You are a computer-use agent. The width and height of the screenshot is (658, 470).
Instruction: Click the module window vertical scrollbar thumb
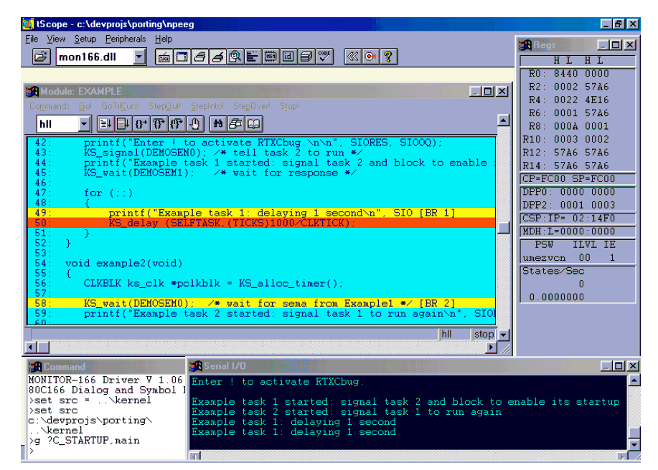pos(504,228)
